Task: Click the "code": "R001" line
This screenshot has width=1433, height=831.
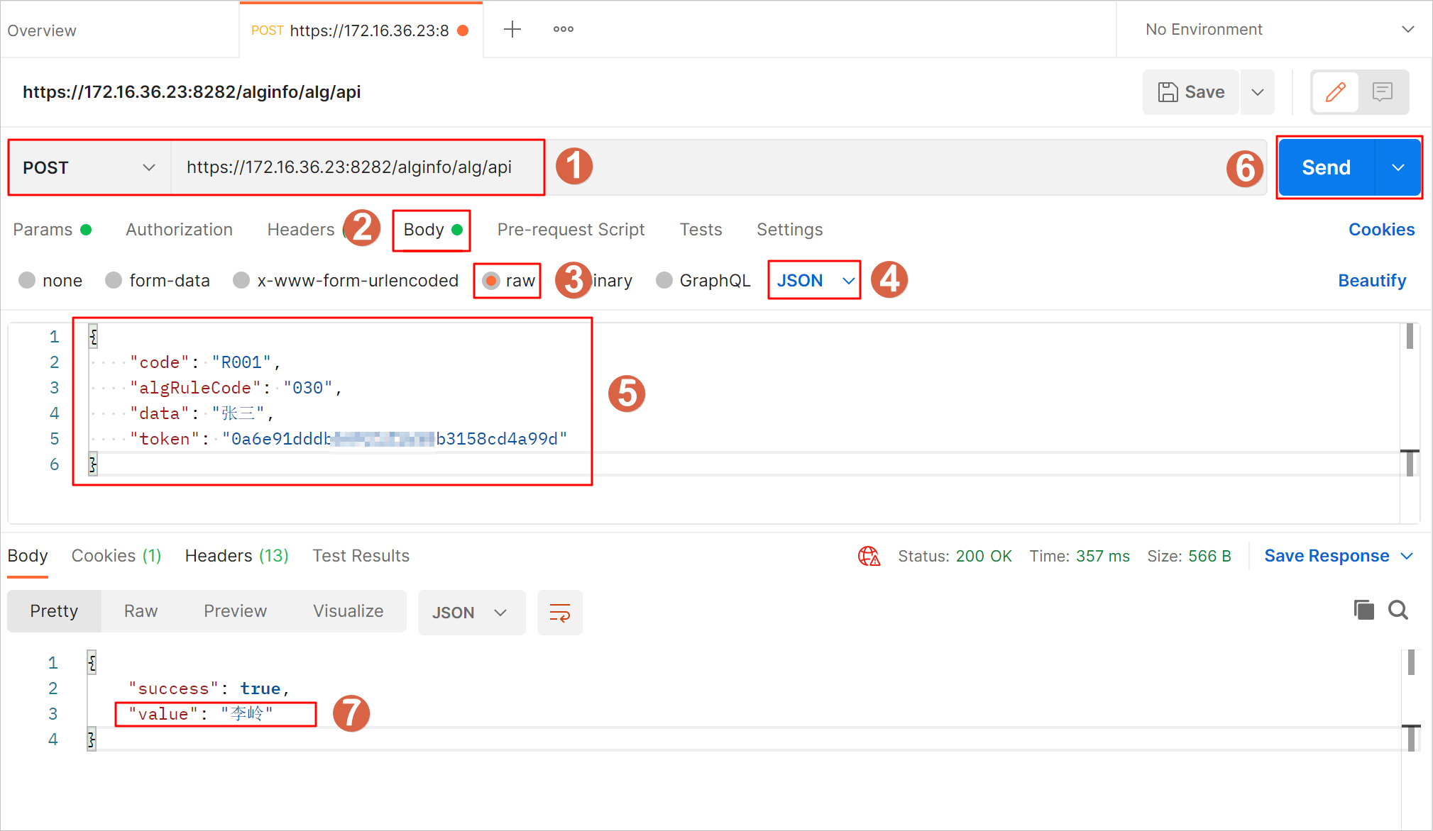Action: click(x=205, y=362)
